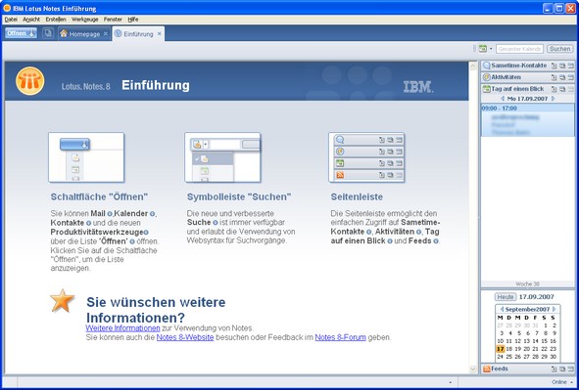The image size is (579, 390).
Task: Close the Homepage tab
Action: [105, 34]
